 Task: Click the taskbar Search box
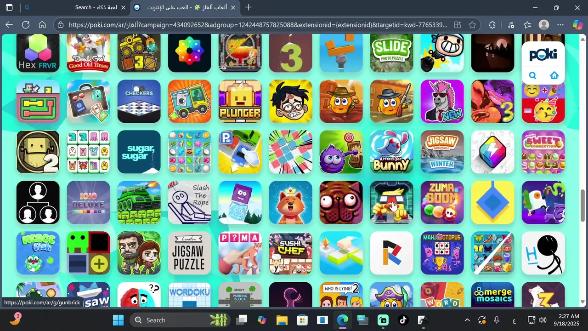coord(180,320)
